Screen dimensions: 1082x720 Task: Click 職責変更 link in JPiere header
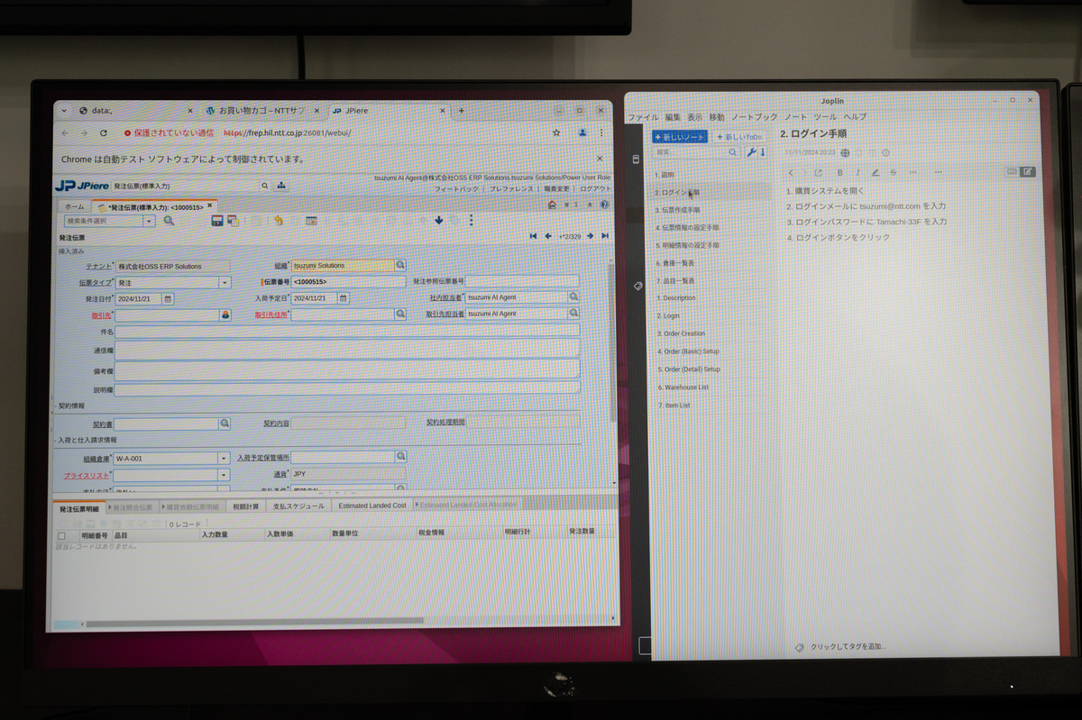click(x=555, y=189)
